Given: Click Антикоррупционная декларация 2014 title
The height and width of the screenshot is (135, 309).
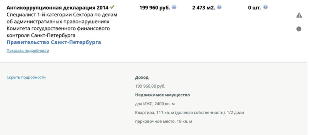Looking at the screenshot, I should click(57, 8).
